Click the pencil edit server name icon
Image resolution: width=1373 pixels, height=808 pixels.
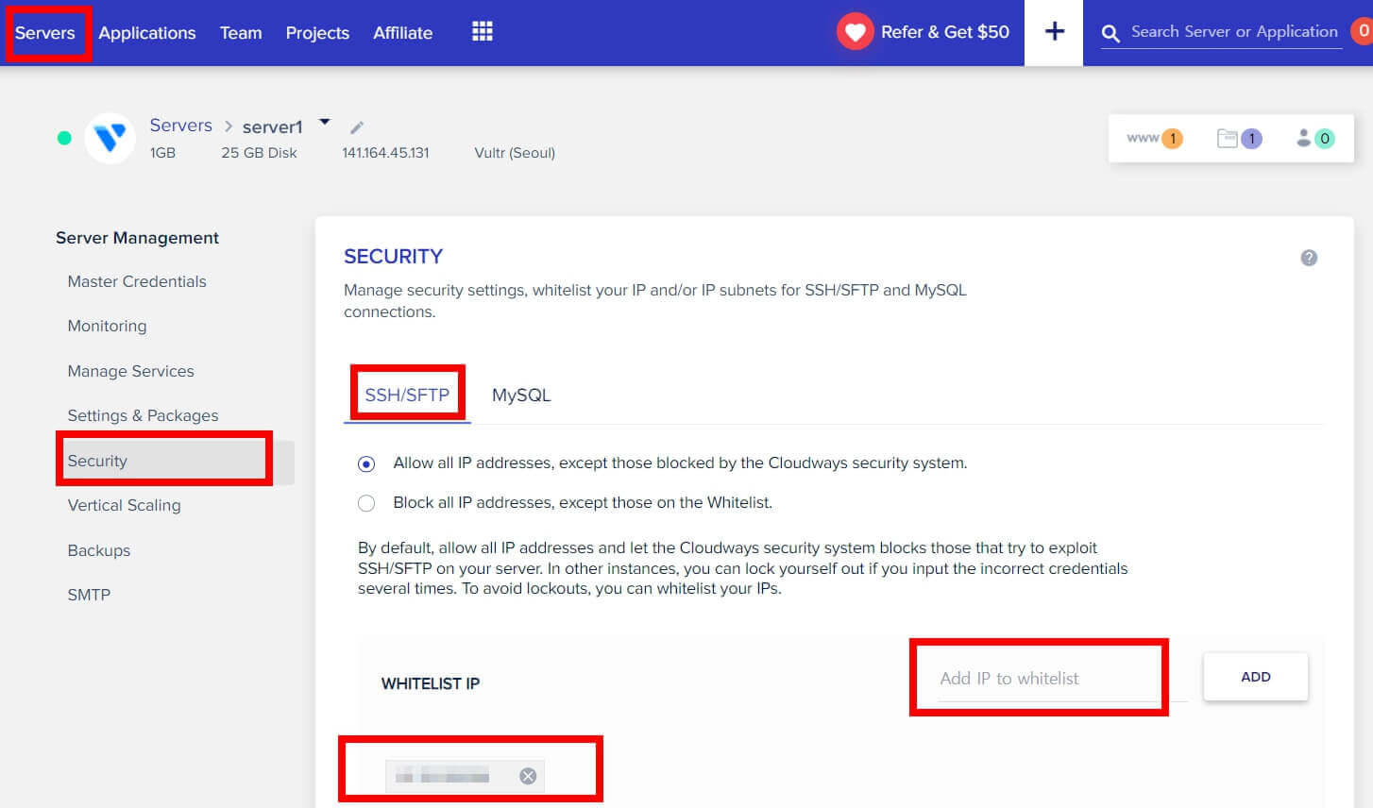pos(357,127)
